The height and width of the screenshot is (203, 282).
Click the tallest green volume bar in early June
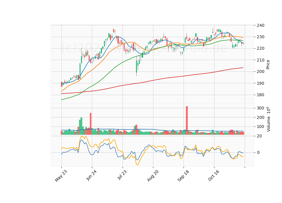click(81, 126)
